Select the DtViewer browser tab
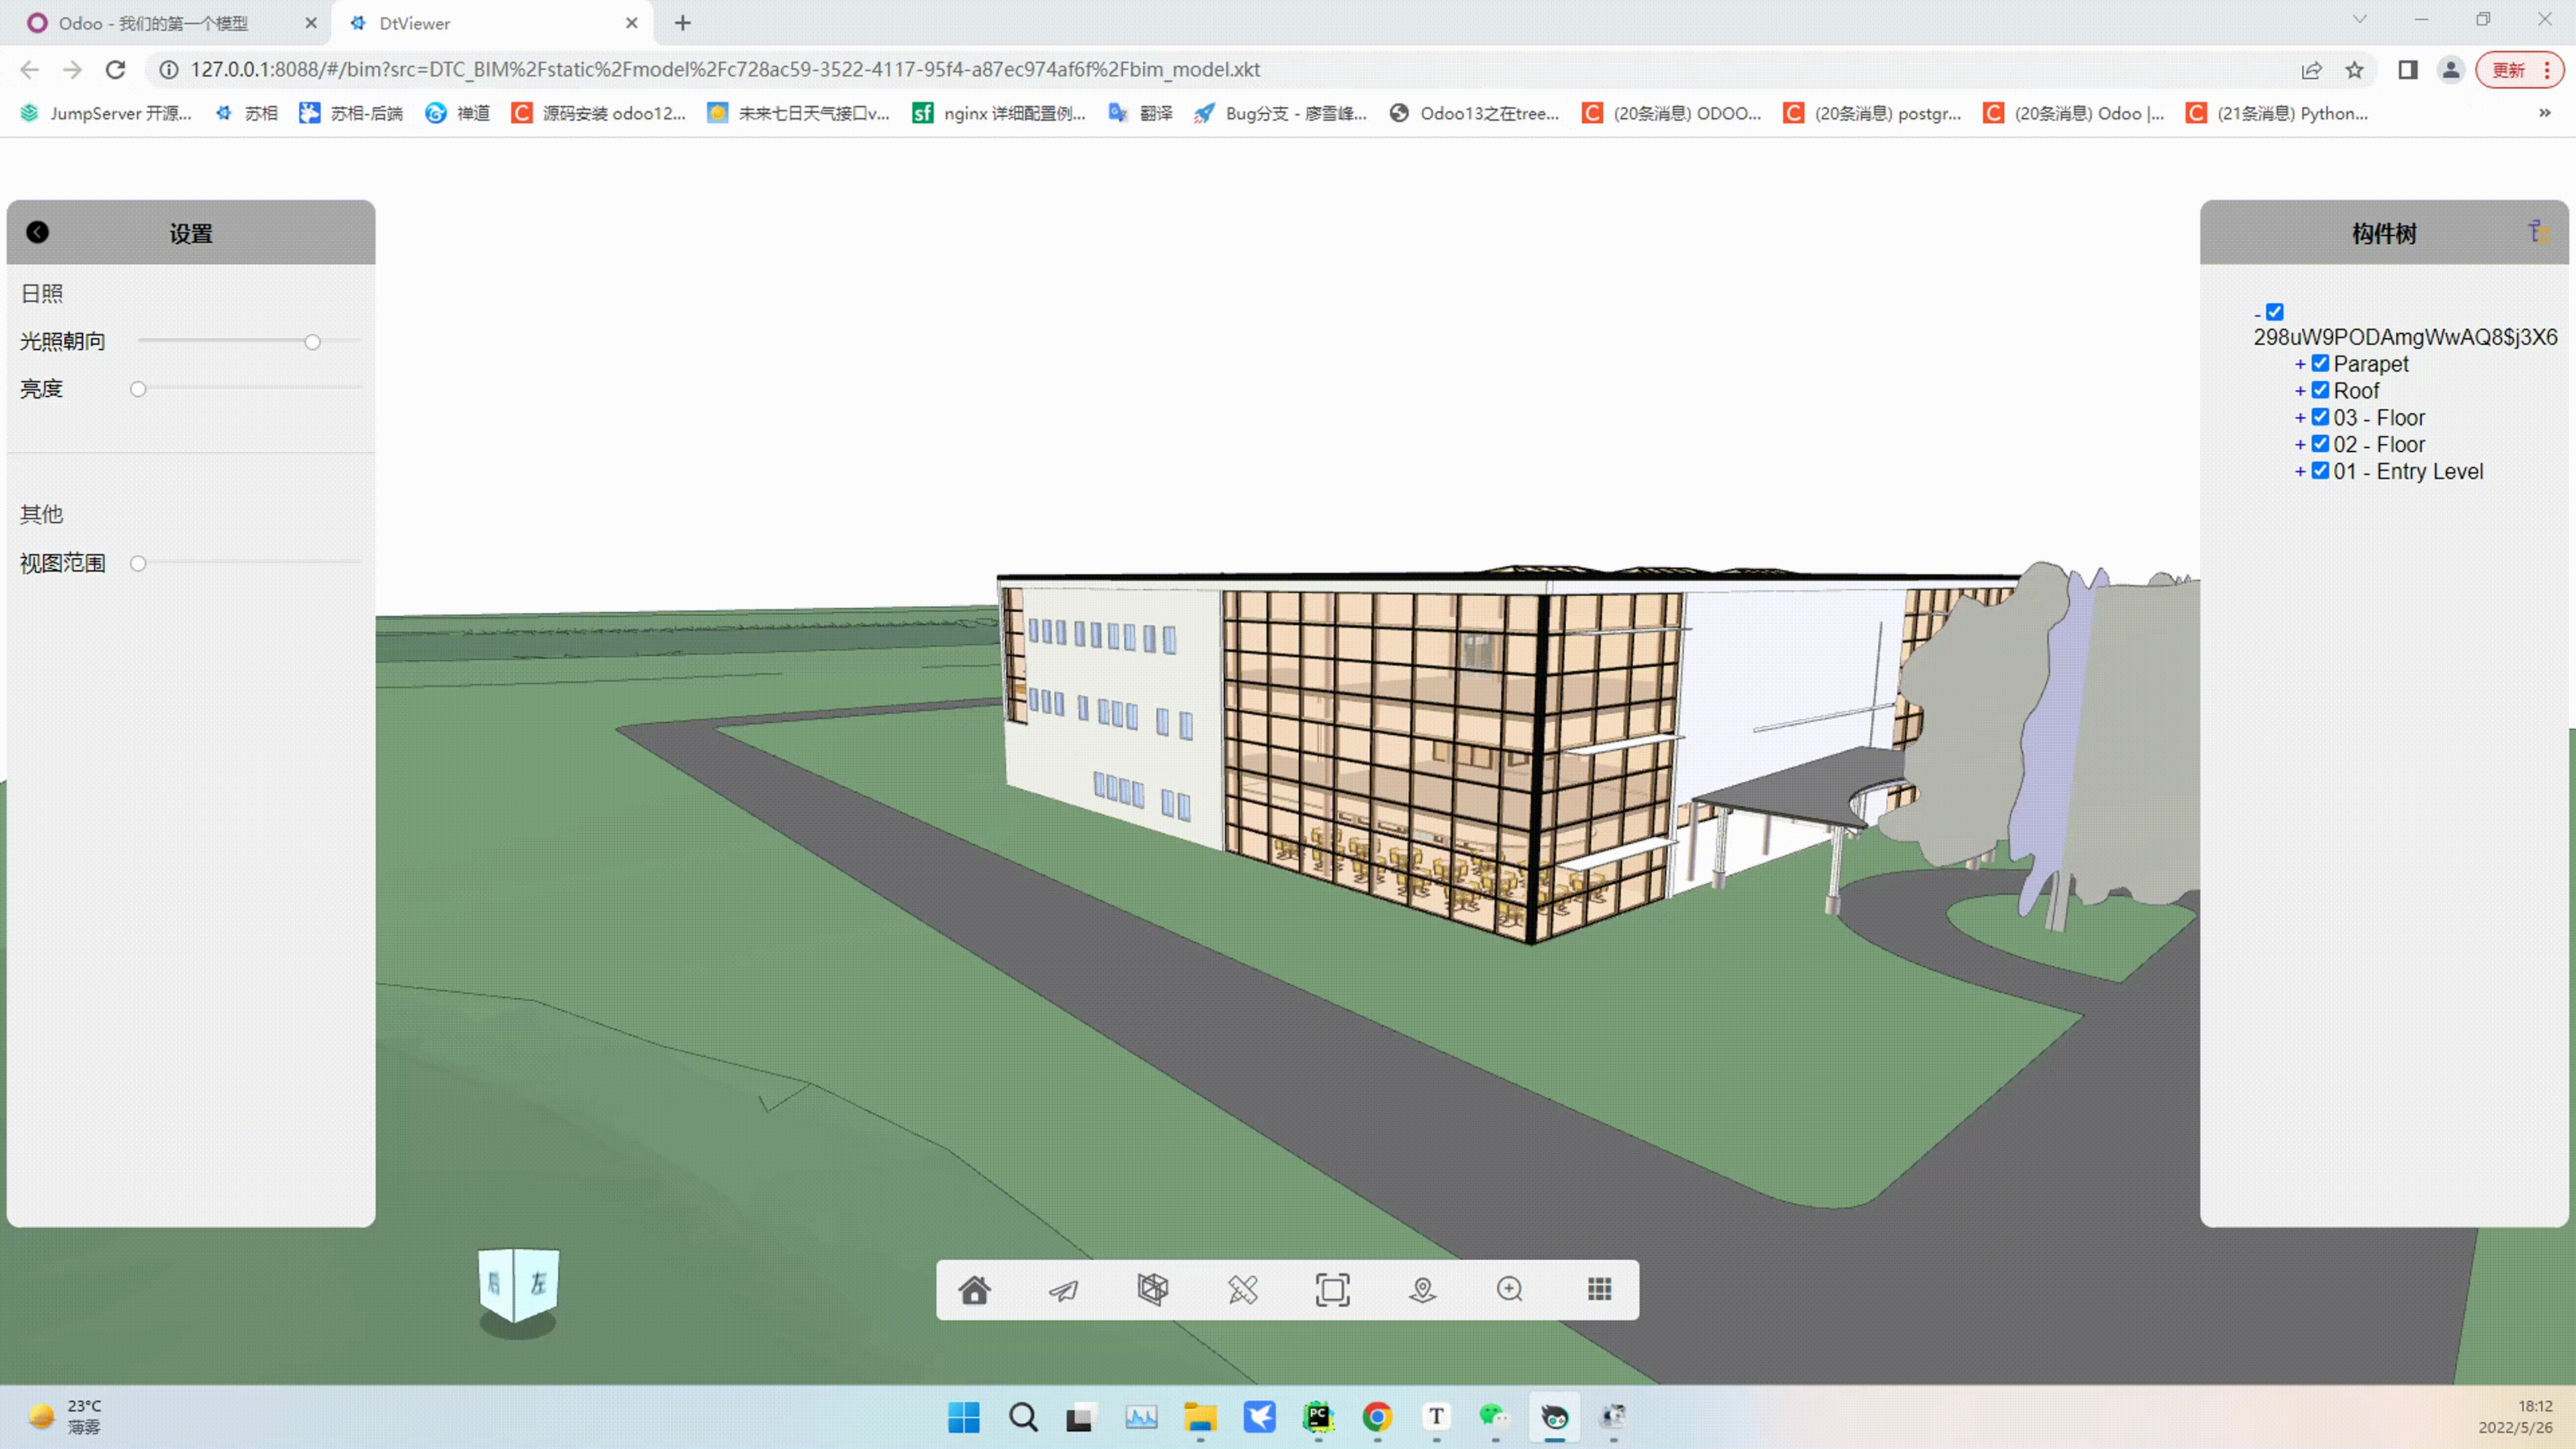This screenshot has width=2576, height=1449. pos(414,23)
